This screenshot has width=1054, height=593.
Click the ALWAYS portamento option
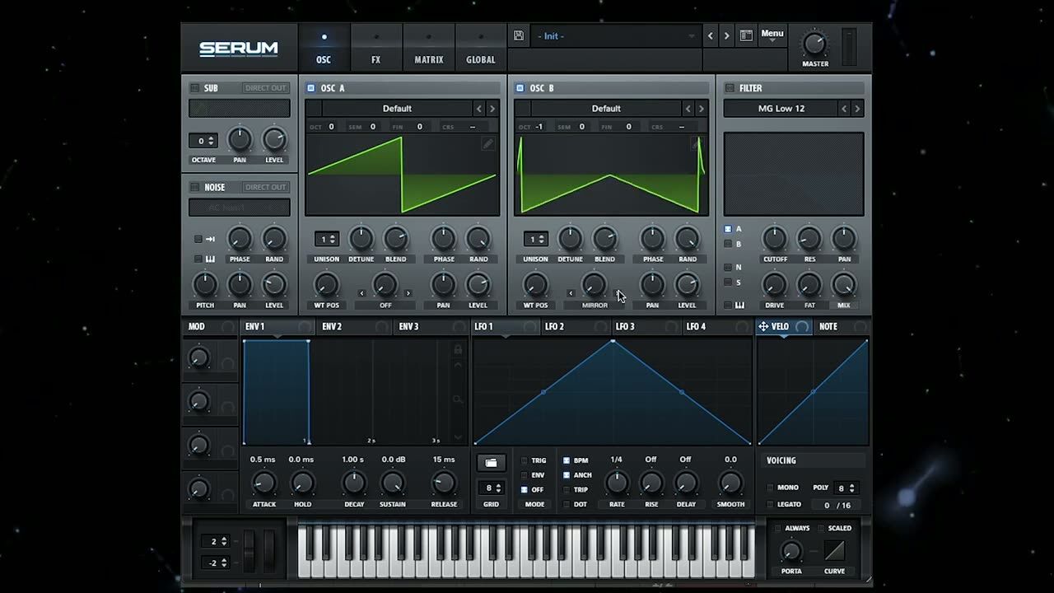click(x=790, y=528)
